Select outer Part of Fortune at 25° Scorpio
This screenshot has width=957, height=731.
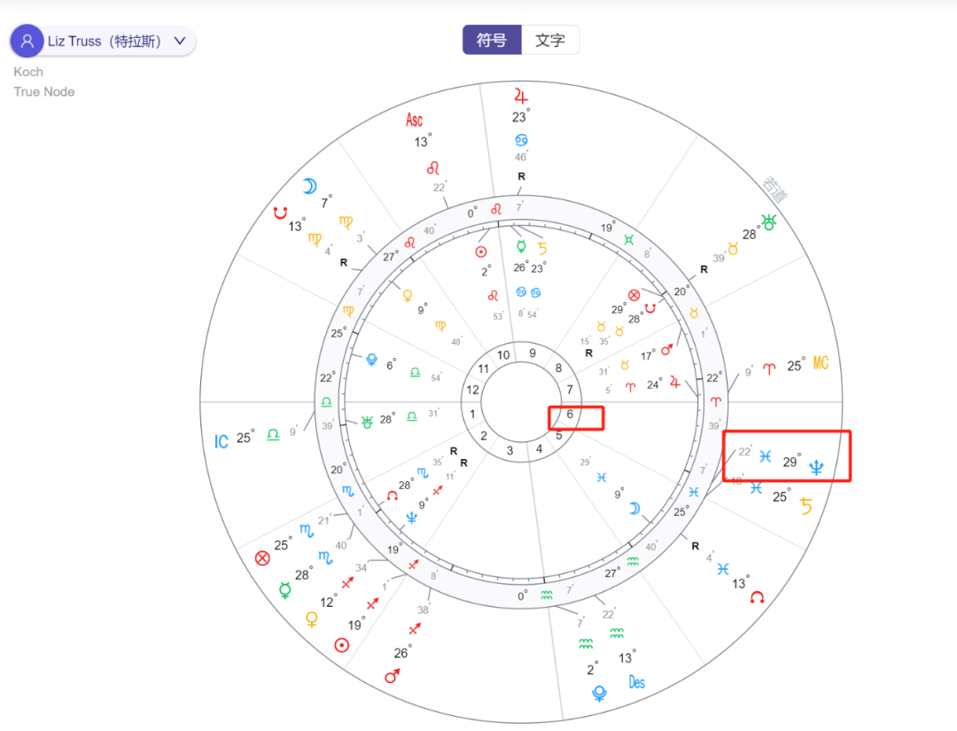262,557
